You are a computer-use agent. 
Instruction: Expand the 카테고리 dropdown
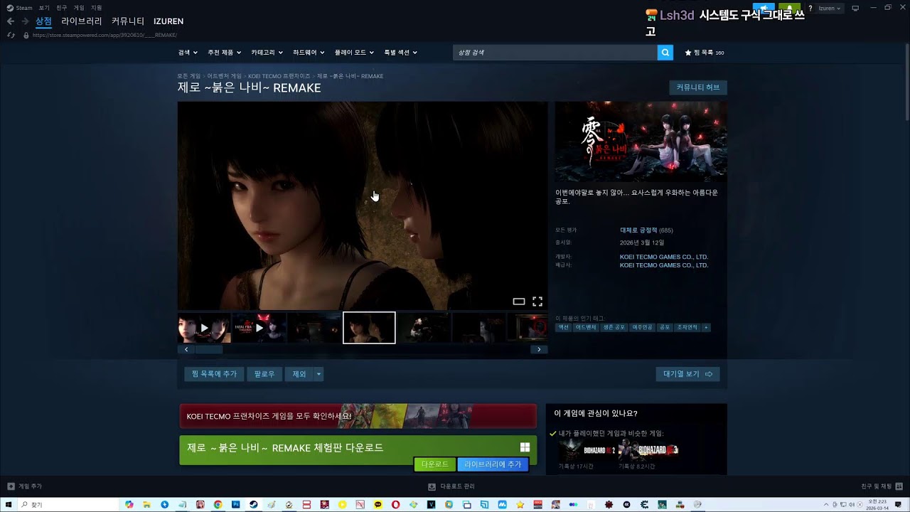tap(267, 53)
